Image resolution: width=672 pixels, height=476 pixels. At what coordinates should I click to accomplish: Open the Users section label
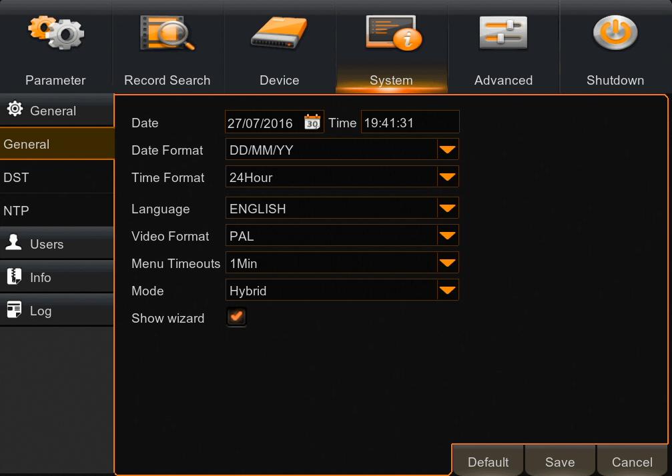47,244
